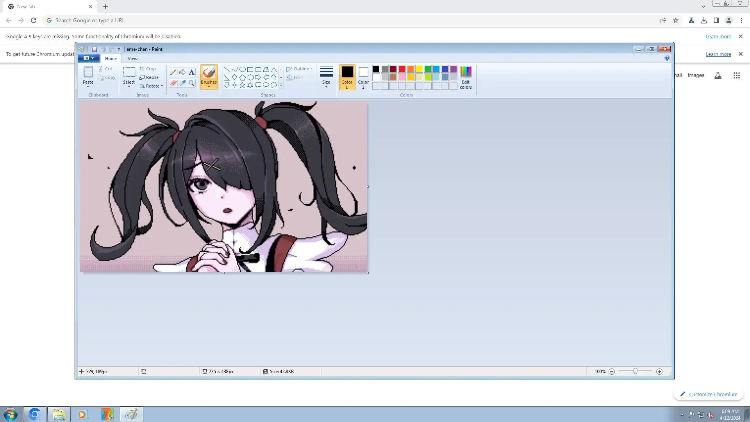Expand the Brushes dropdown arrow

click(209, 87)
